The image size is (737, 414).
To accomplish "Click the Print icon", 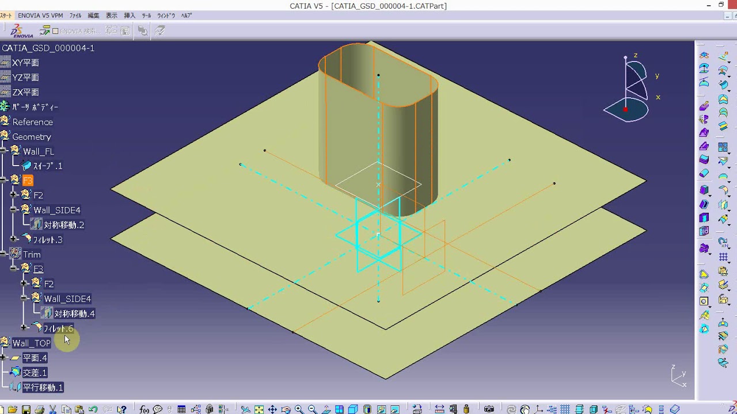I will point(39,409).
